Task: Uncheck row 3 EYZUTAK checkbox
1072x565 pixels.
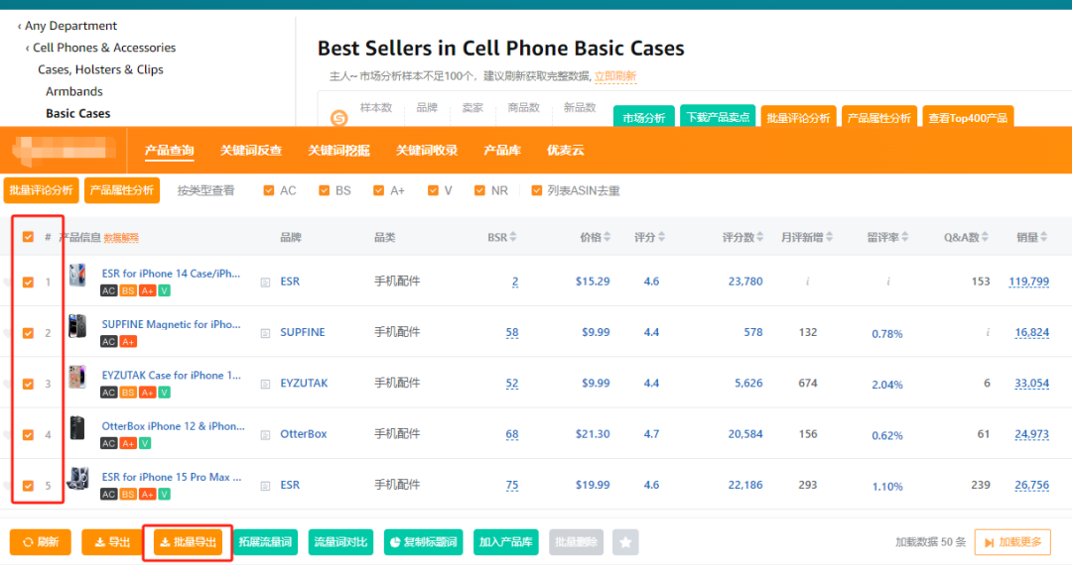Action: tap(28, 384)
